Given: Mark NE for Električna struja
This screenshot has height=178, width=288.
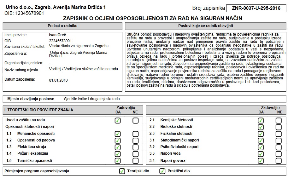Looking at the screenshot, I should [135, 147].
